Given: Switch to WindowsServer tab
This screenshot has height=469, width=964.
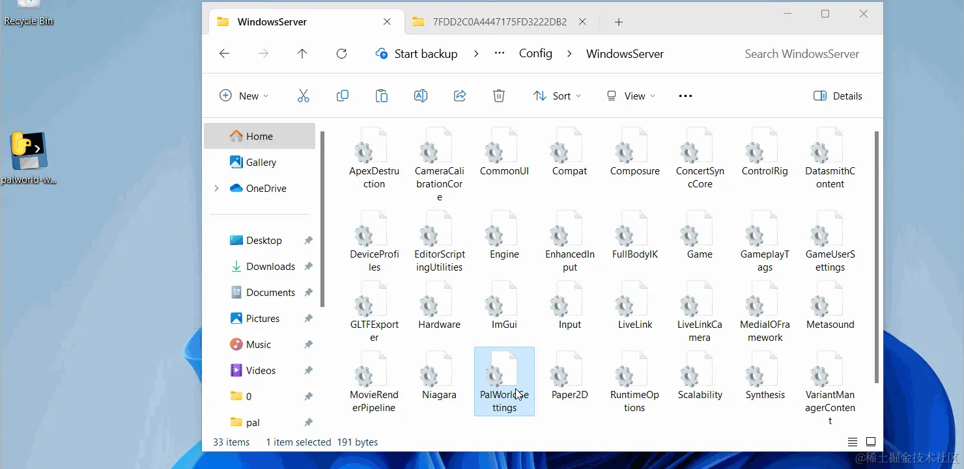Looking at the screenshot, I should [x=305, y=21].
